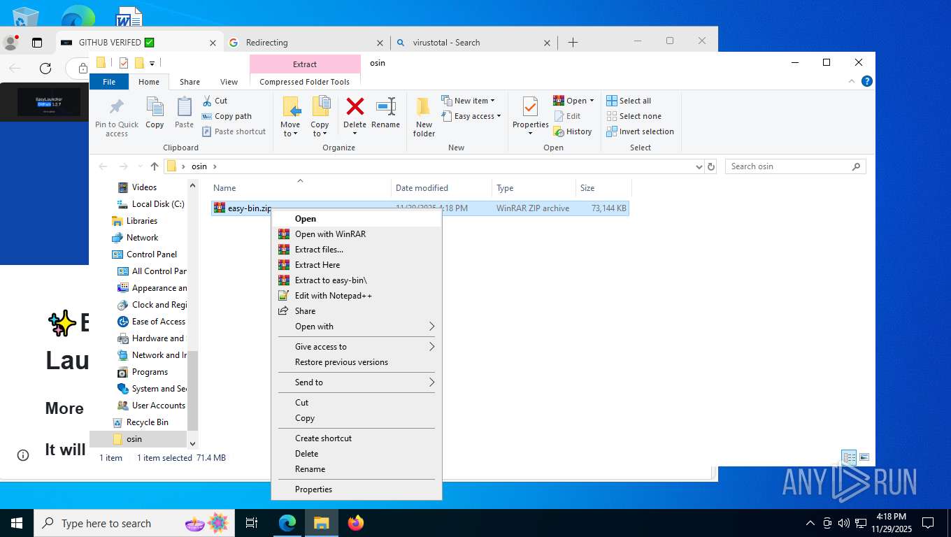
Task: Sort files by Size column header
Action: 603,188
